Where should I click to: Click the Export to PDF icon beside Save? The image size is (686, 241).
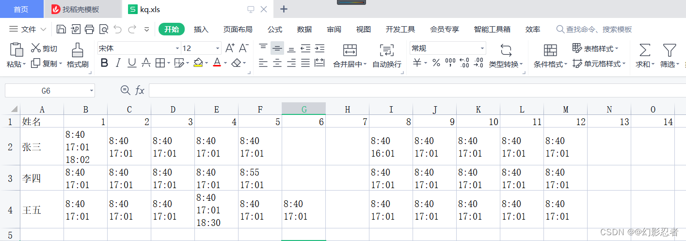click(75, 30)
